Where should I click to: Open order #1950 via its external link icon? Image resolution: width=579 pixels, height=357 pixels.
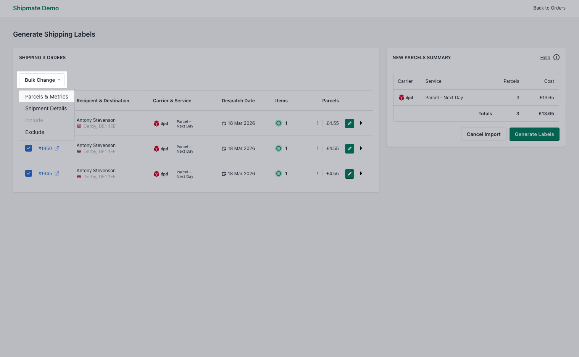point(57,148)
